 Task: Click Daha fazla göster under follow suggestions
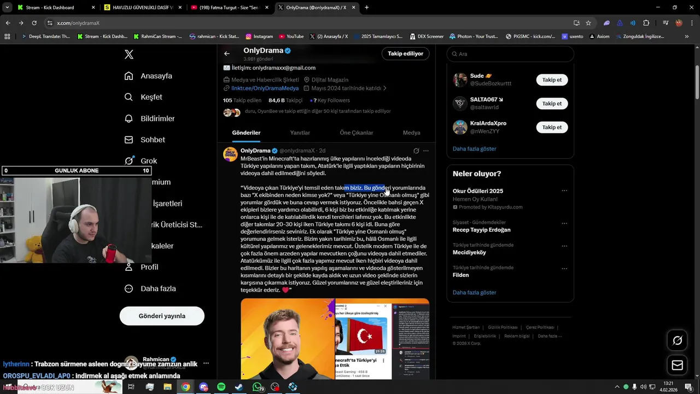point(474,149)
